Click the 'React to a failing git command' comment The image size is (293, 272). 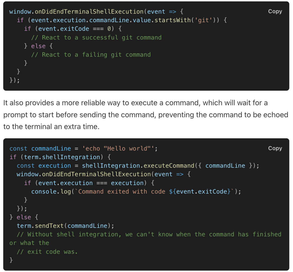click(91, 55)
